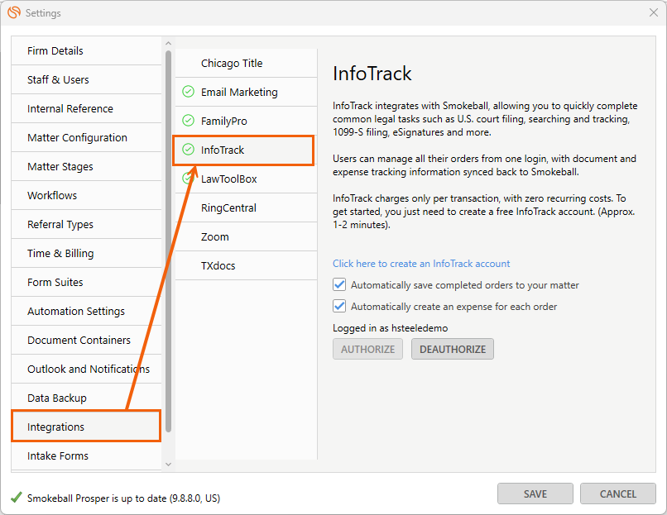Uncheck automatically create an expense checkbox
The image size is (667, 515).
coord(339,306)
